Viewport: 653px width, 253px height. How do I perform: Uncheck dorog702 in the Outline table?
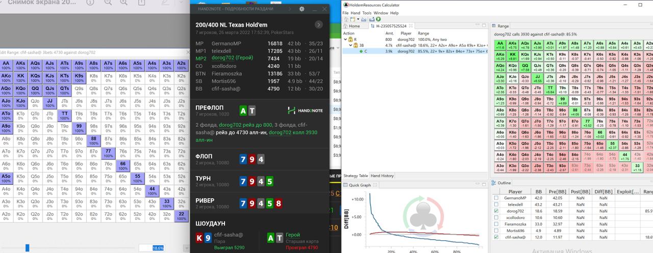(x=496, y=211)
